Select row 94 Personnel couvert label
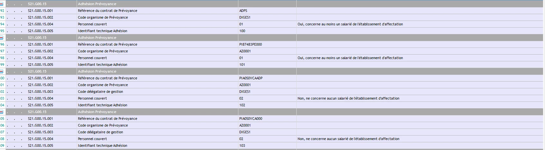The width and height of the screenshot is (545, 150). tap(92, 24)
